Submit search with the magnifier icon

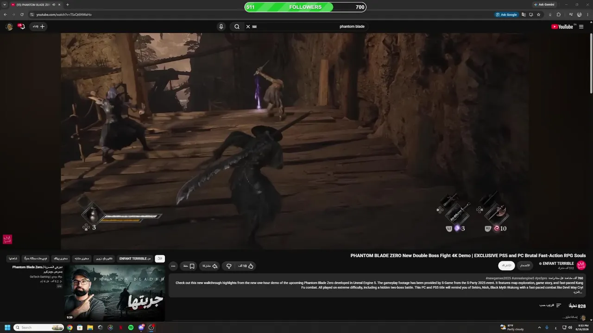pos(237,26)
